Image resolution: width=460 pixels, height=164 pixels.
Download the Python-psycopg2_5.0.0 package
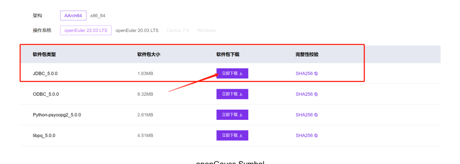pyautogui.click(x=233, y=115)
